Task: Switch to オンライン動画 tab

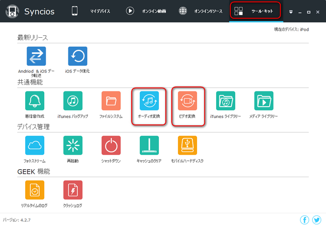Action: (x=146, y=11)
